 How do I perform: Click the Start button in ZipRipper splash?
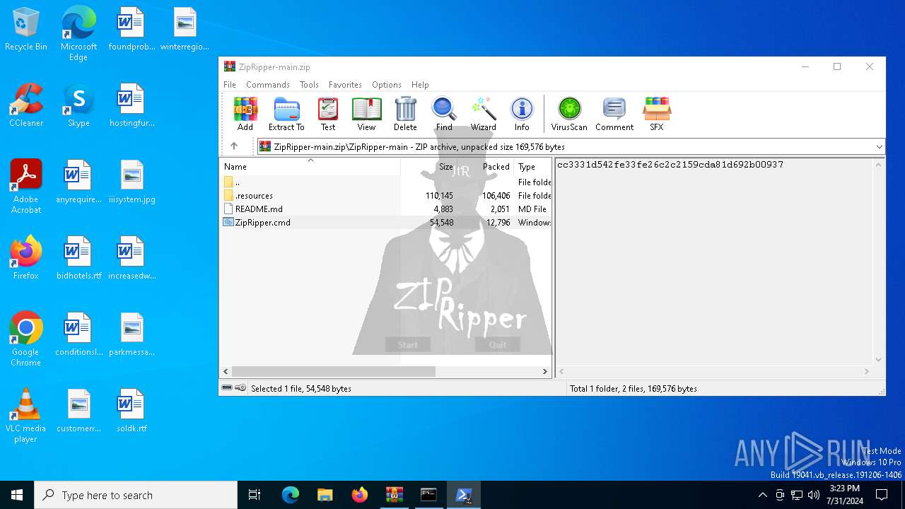tap(408, 345)
